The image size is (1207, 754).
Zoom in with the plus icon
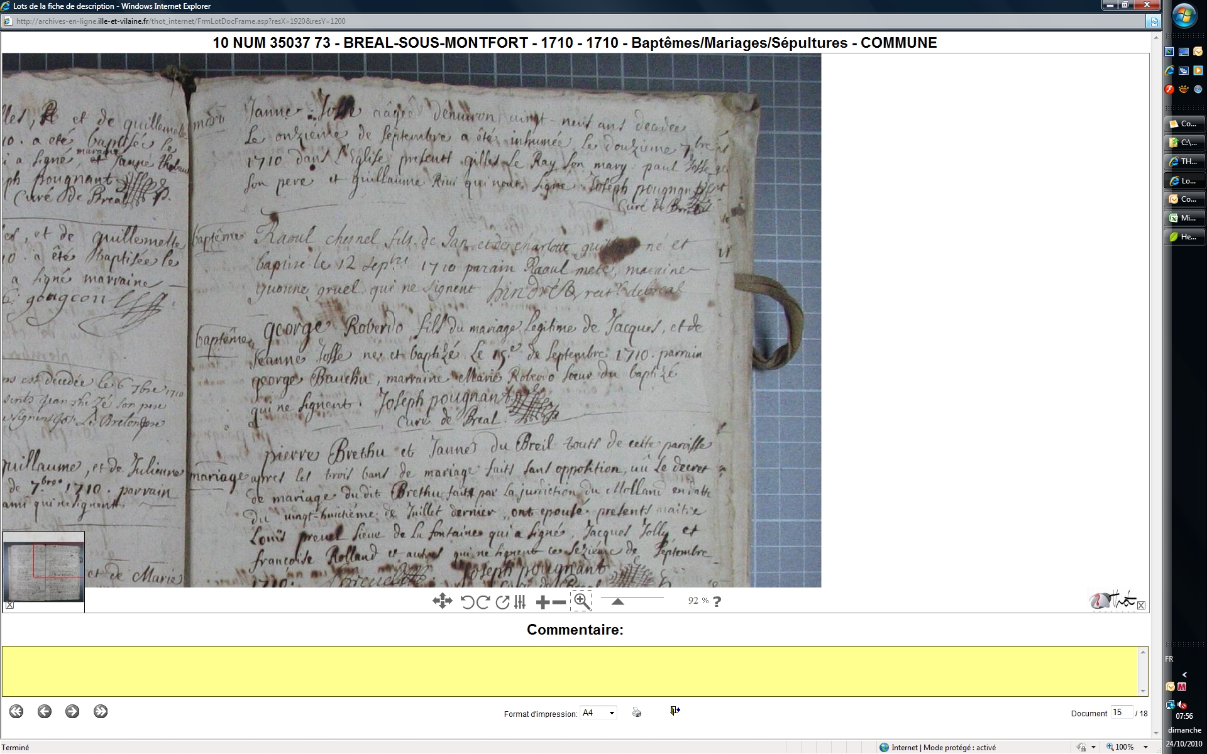click(542, 602)
